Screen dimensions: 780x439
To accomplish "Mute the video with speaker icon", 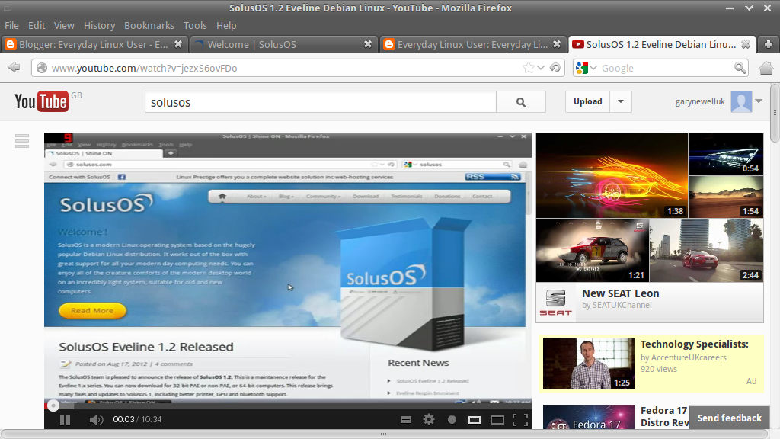I will (x=96, y=420).
